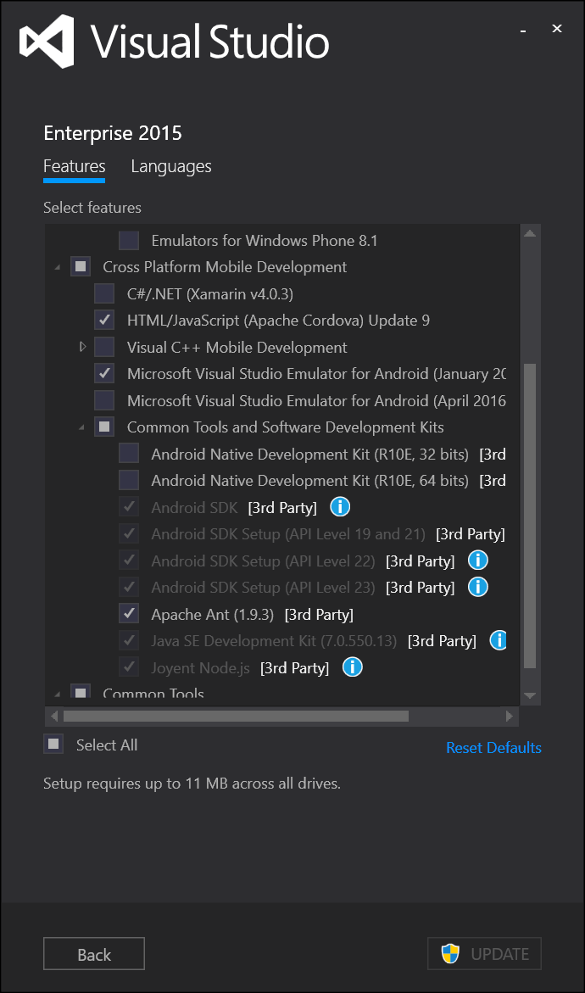585x993 pixels.
Task: Click scroll down arrow of features list
Action: tap(530, 695)
